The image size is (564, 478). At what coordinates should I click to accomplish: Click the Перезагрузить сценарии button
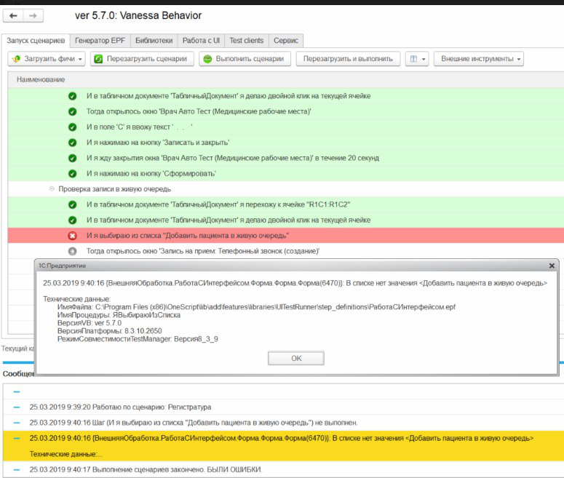tap(142, 59)
